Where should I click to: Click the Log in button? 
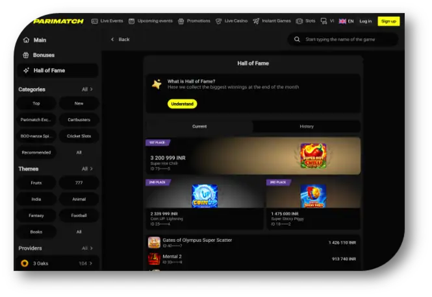[366, 21]
